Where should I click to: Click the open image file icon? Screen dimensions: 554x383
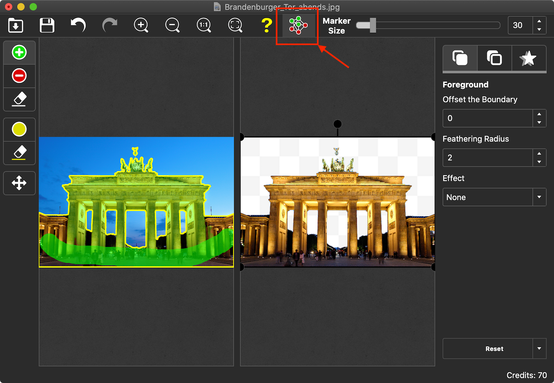pyautogui.click(x=16, y=25)
